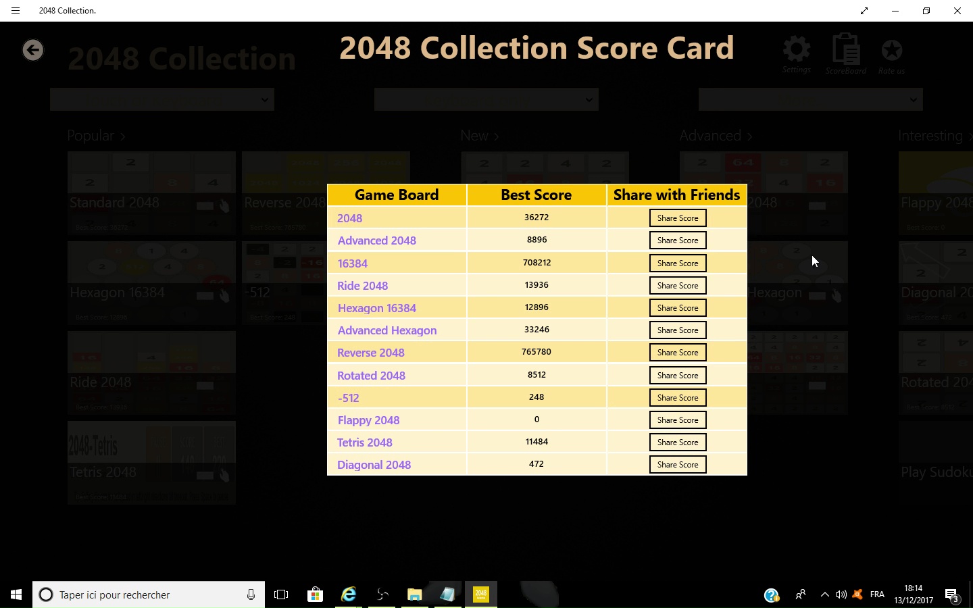Open the Task View icon
The image size is (973, 608).
(x=281, y=594)
